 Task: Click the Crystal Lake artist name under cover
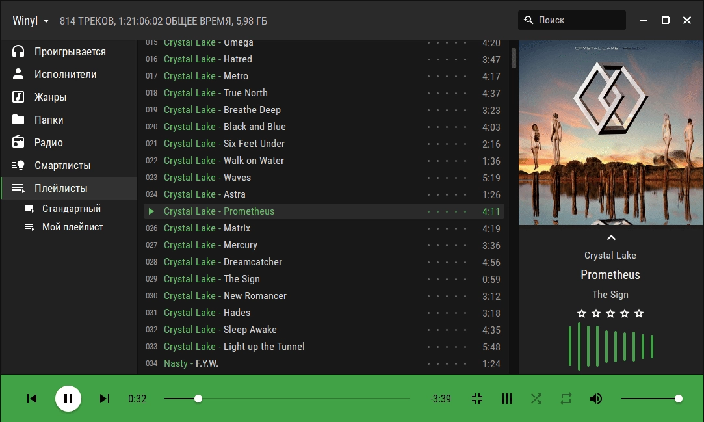[x=610, y=256]
